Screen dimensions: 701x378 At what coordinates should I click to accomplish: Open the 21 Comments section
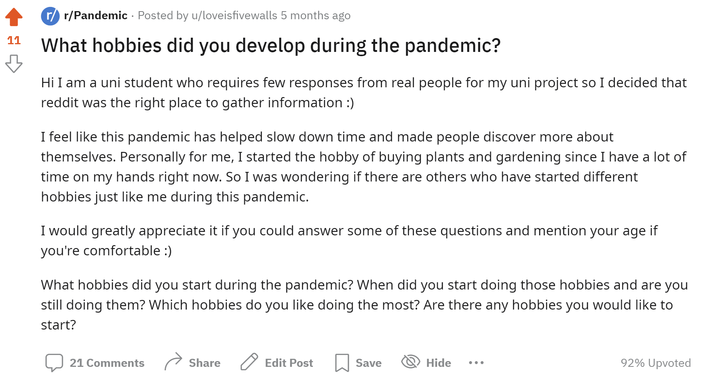pyautogui.click(x=107, y=363)
